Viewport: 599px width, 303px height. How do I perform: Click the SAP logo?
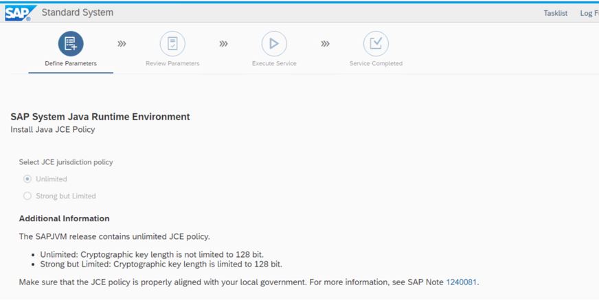click(x=20, y=13)
